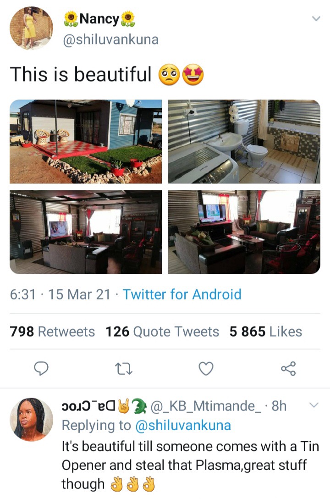Expand options chevron on the reply
The width and height of the screenshot is (330, 499).
[x=314, y=405]
